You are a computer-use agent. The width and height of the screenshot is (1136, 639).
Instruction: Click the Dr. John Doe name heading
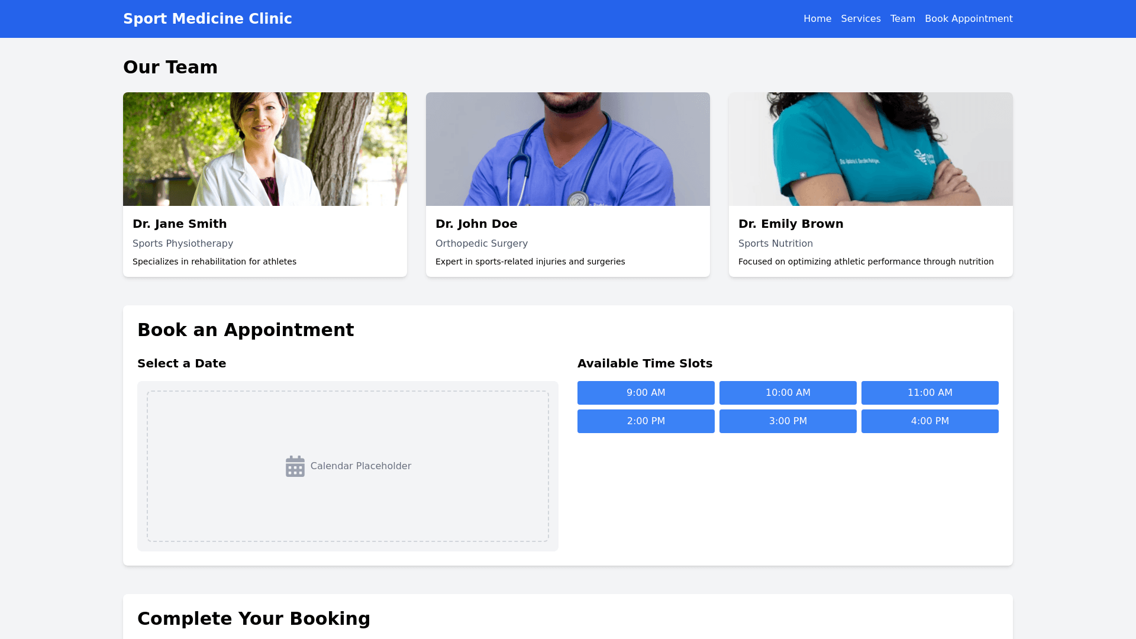[x=476, y=224]
